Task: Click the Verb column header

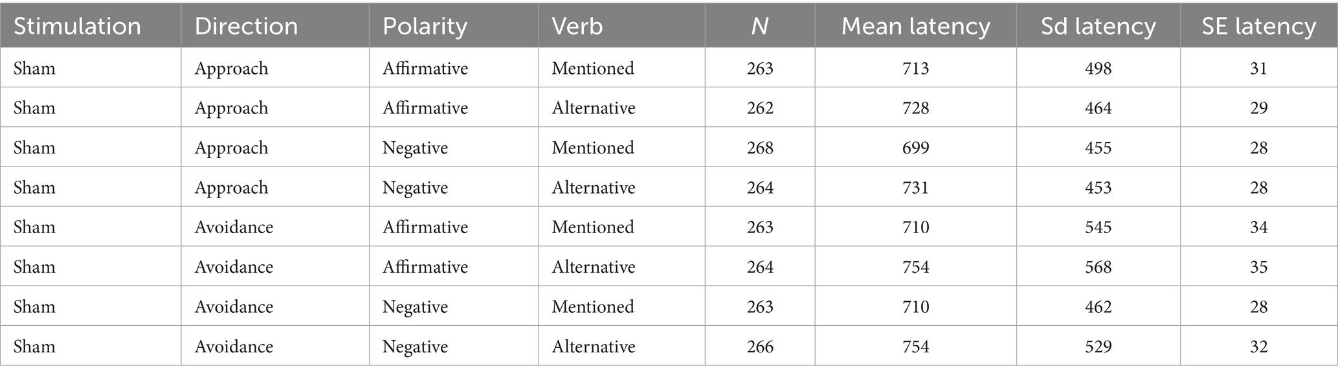Action: [577, 27]
